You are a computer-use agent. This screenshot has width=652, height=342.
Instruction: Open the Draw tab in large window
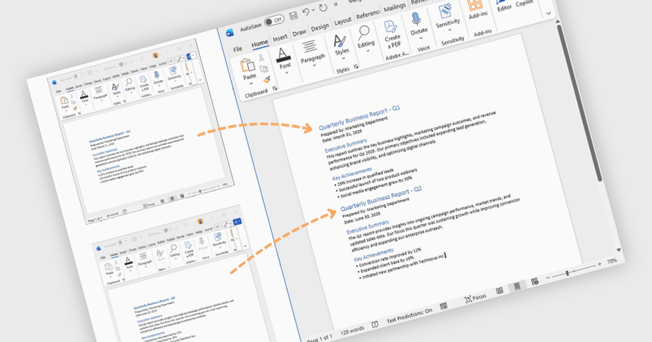[299, 33]
